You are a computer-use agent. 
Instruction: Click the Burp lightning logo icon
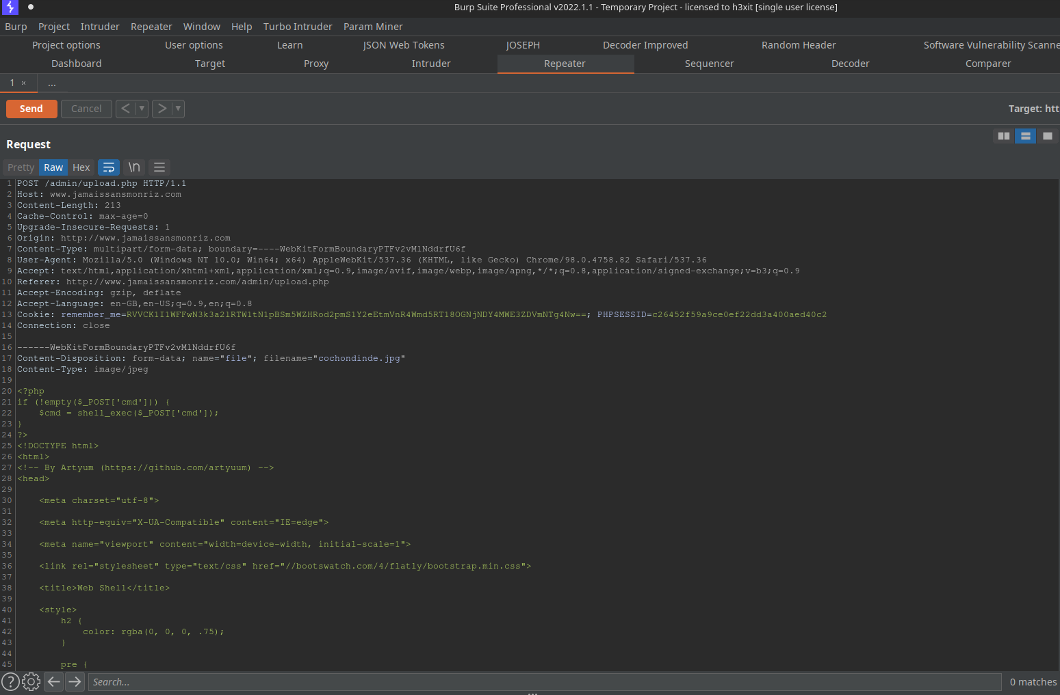coord(10,8)
